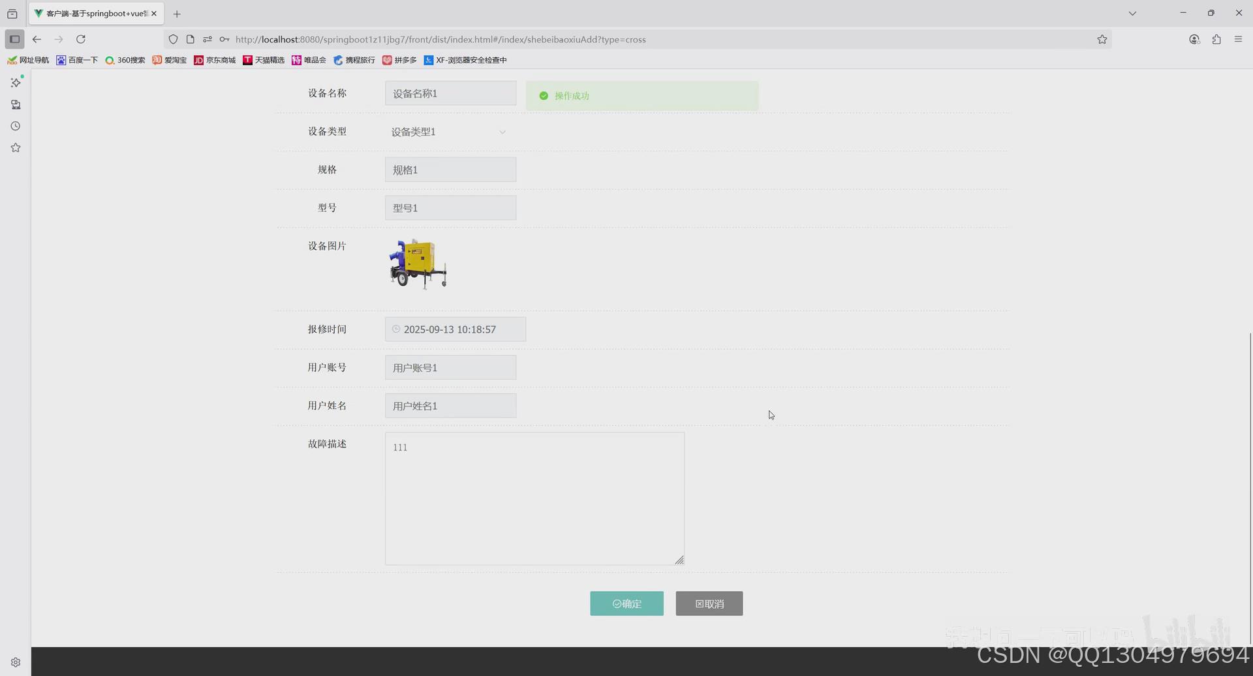Click the 设备名称 input field
Viewport: 1253px width, 676px height.
tap(450, 93)
